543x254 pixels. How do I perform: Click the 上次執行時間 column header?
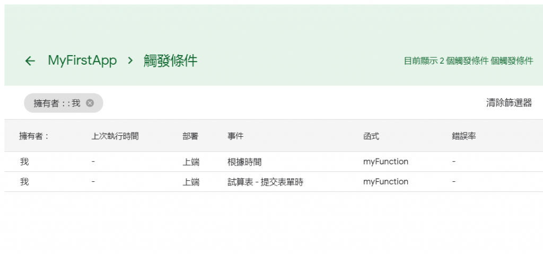click(115, 136)
